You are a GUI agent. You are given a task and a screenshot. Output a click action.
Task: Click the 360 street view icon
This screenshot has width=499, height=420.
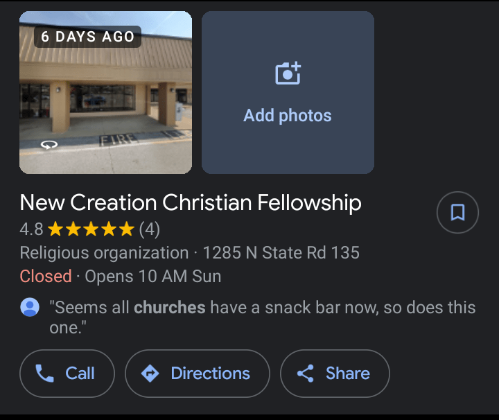point(49,145)
